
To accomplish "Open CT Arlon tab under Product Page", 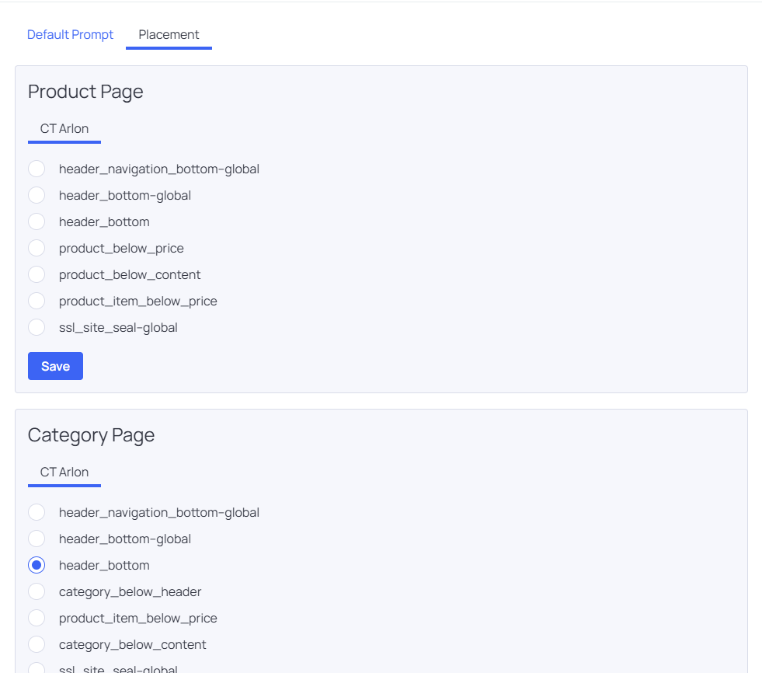I will coord(64,129).
